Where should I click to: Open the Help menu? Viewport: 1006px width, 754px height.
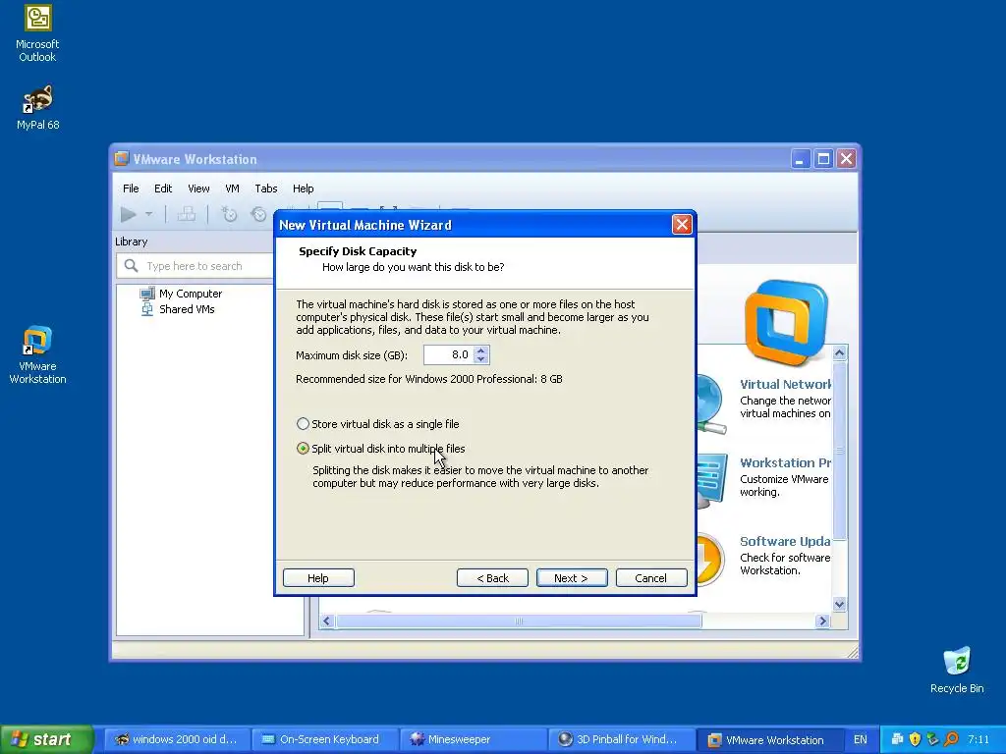(x=304, y=188)
